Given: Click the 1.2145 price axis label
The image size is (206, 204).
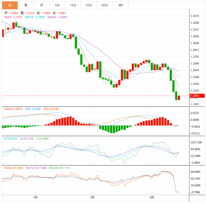Looking at the screenshot, I should click(x=195, y=91).
